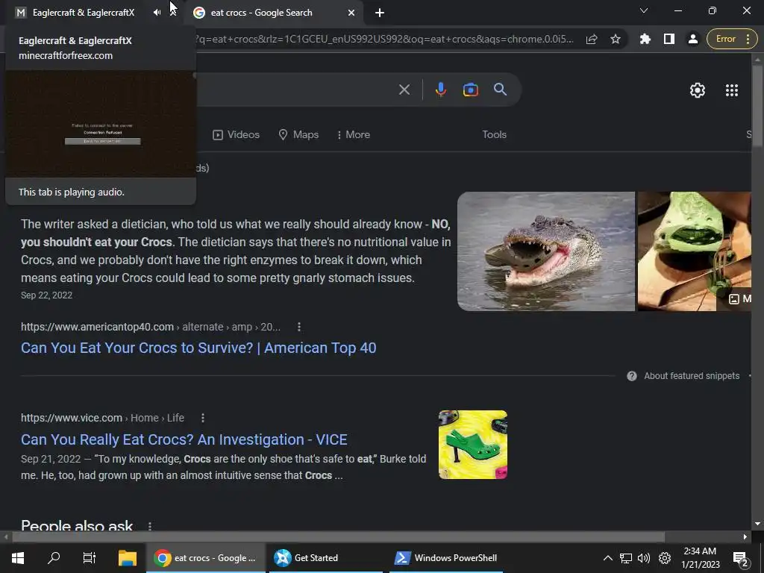764x573 pixels.
Task: Open search Tools options
Action: click(494, 134)
